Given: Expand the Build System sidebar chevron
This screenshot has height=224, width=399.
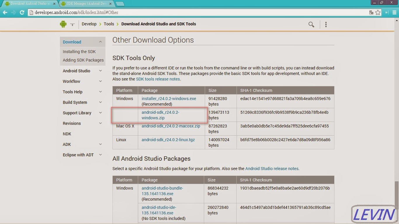Looking at the screenshot, I should (100, 102).
